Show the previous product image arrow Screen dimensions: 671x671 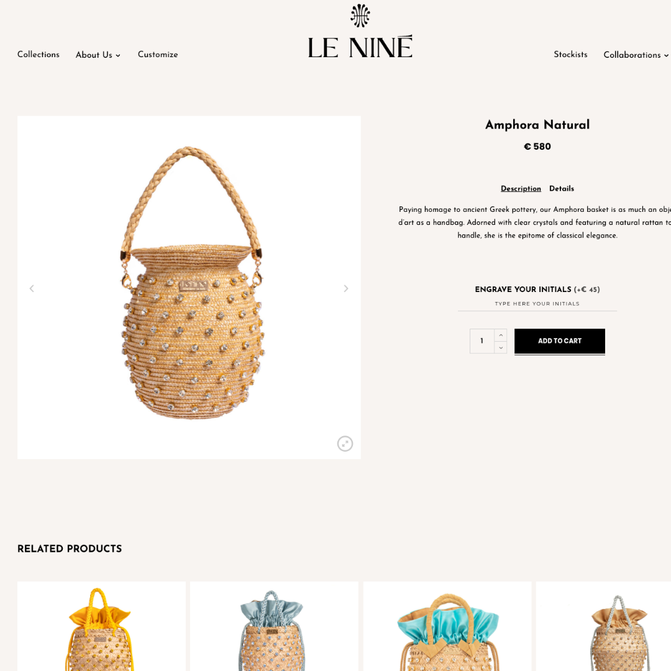[x=32, y=288]
